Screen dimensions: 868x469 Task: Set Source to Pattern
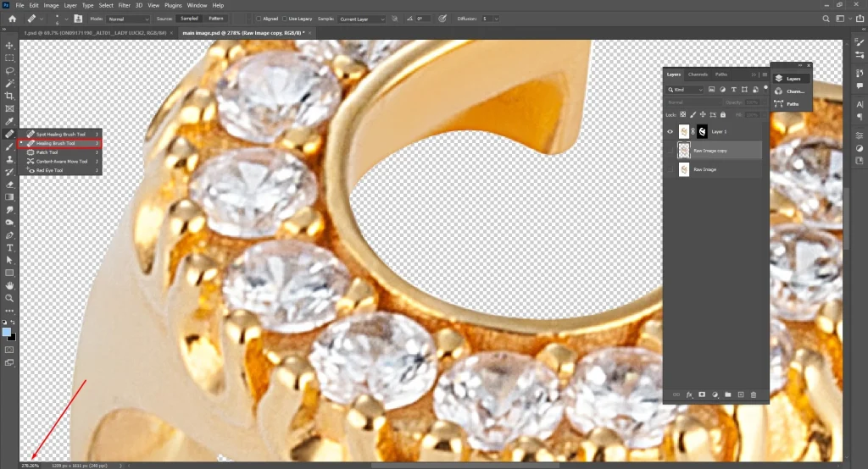point(216,19)
